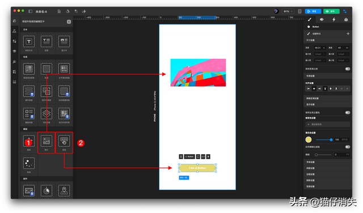Click the lightning icon in top toolbar
The height and width of the screenshot is (213, 363).
(84, 11)
